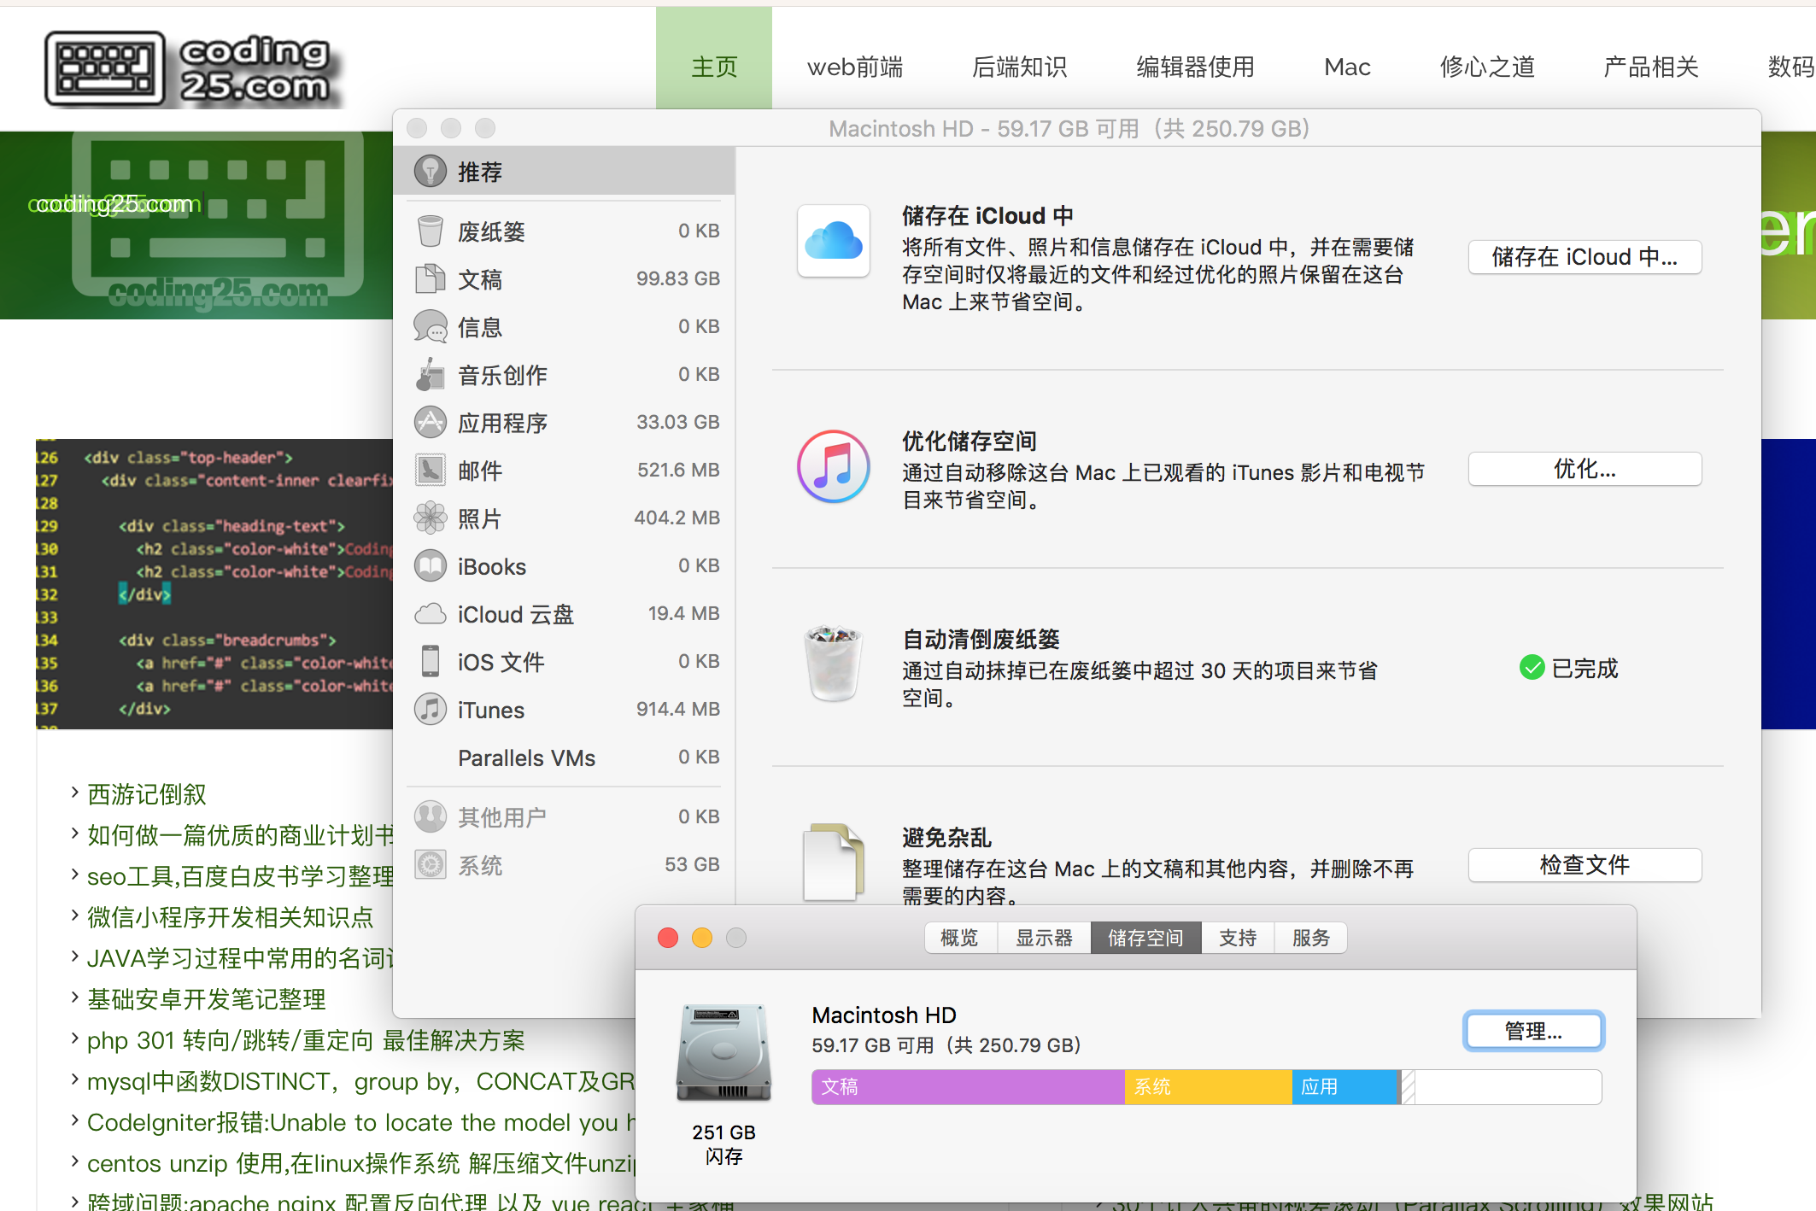Click the Macintosh HD drive icon
The width and height of the screenshot is (1816, 1211).
pos(723,1052)
